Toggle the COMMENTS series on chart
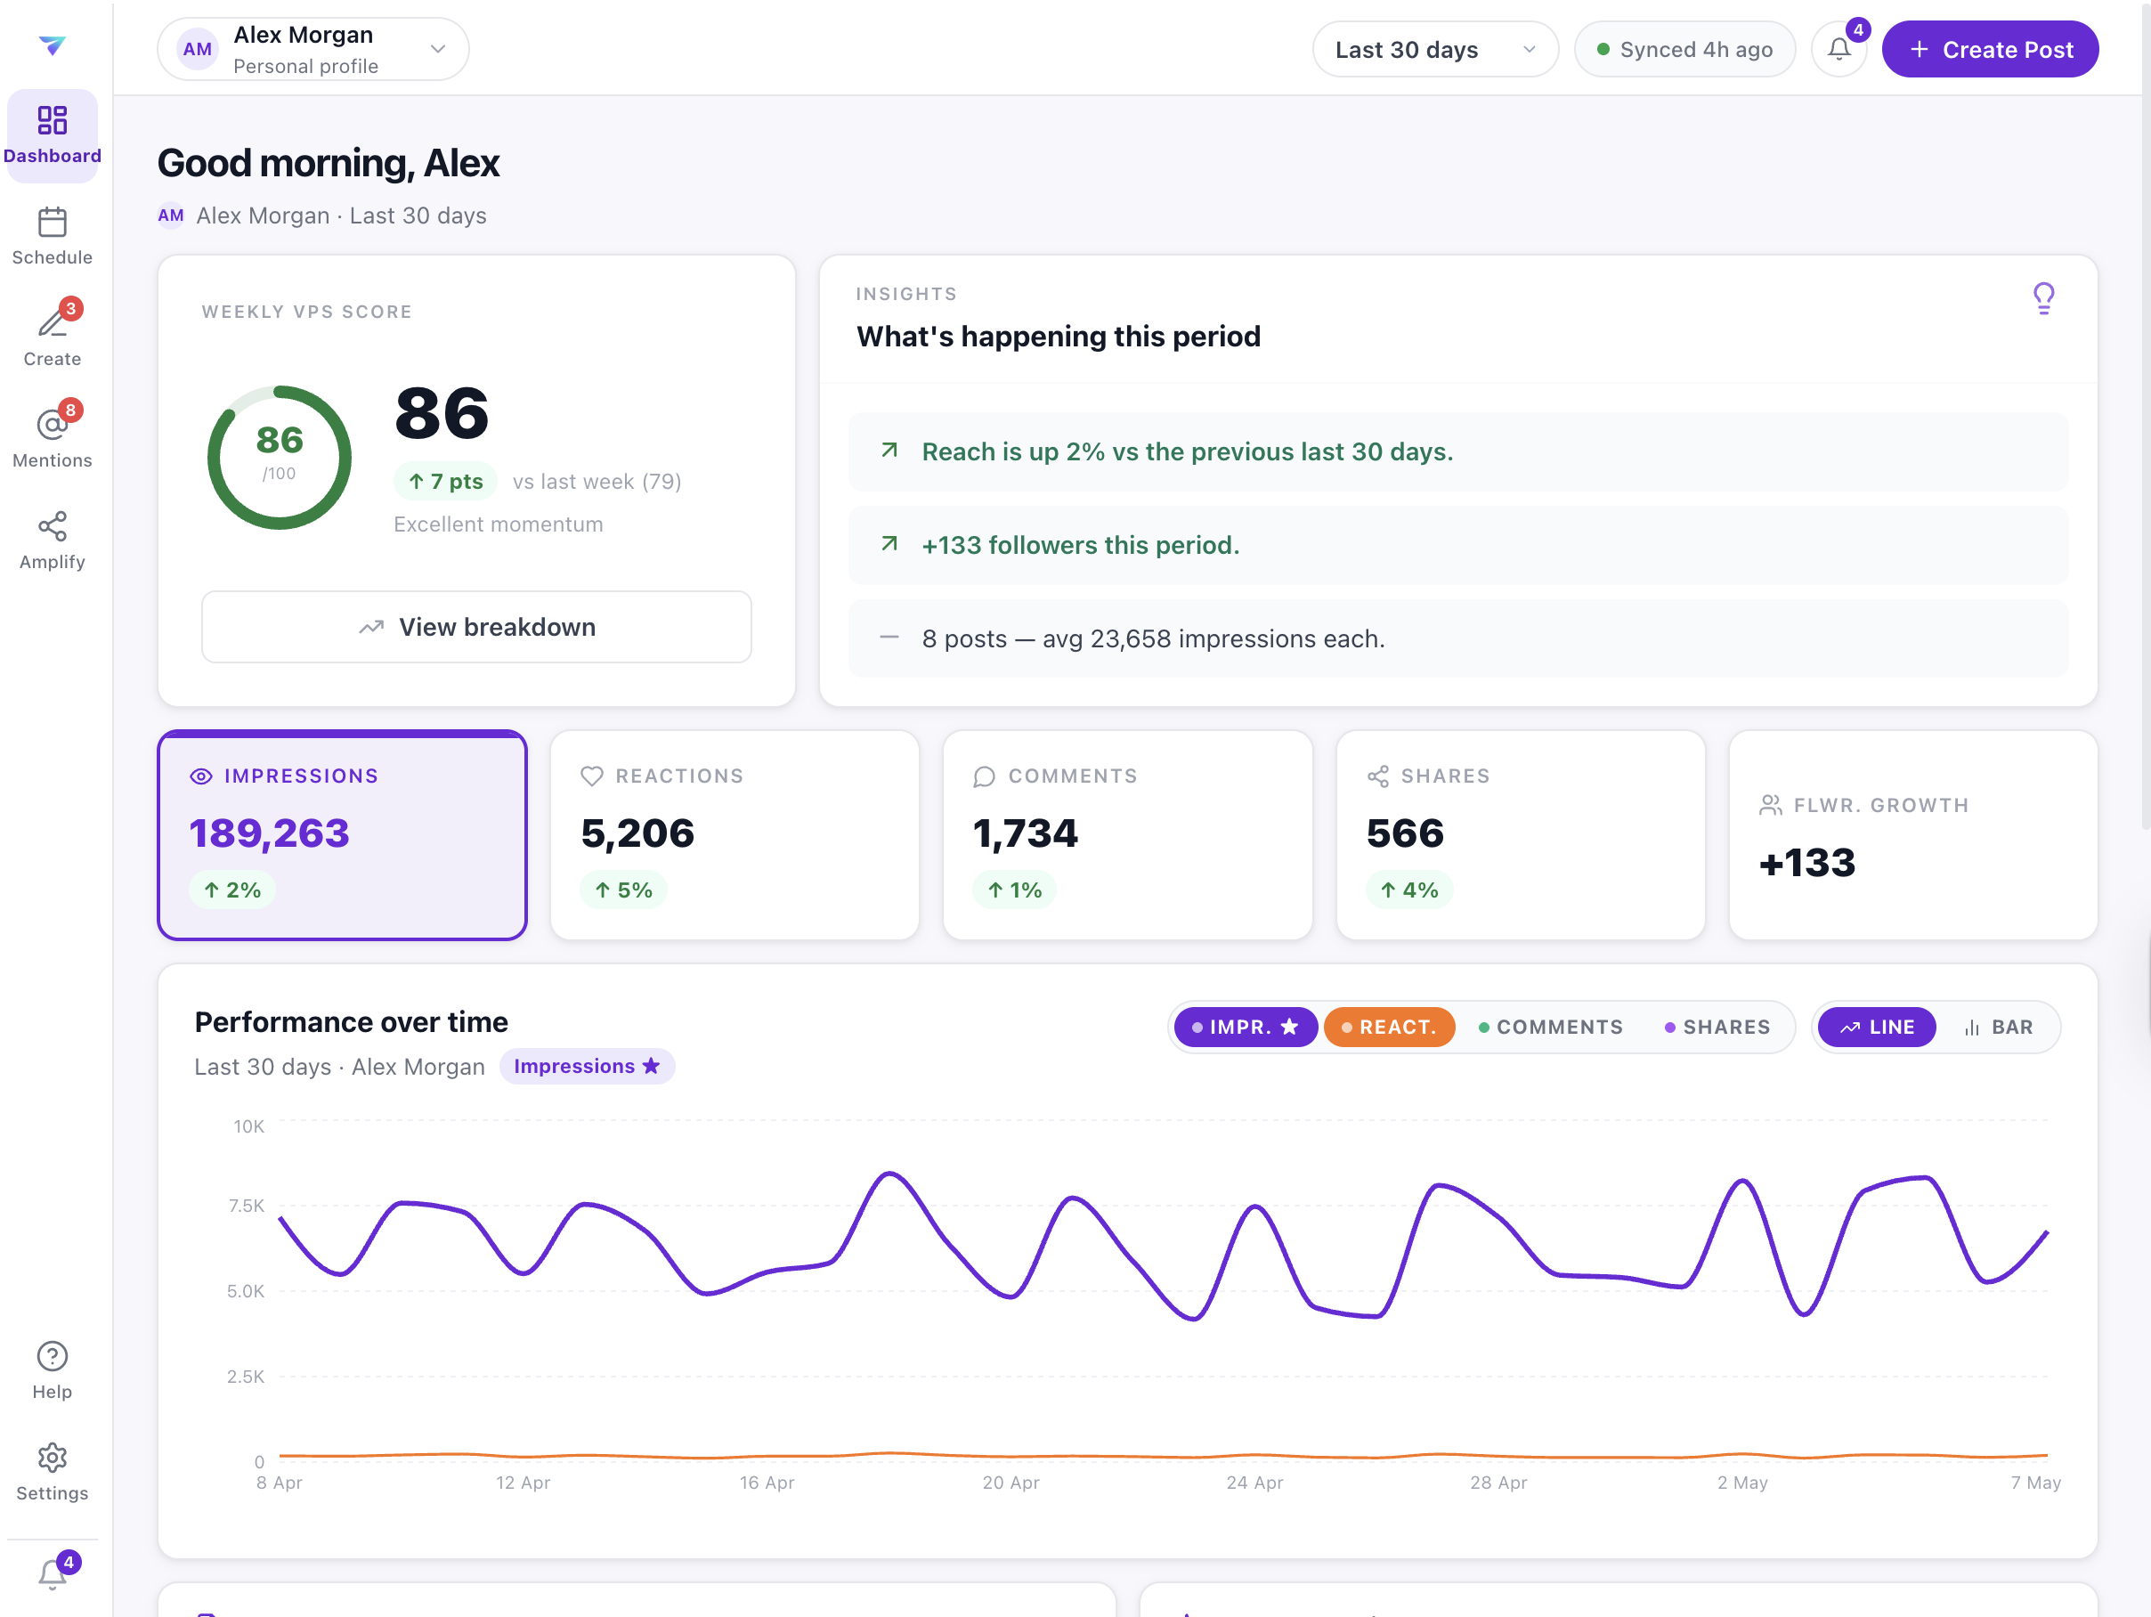This screenshot has height=1617, width=2151. coord(1551,1027)
